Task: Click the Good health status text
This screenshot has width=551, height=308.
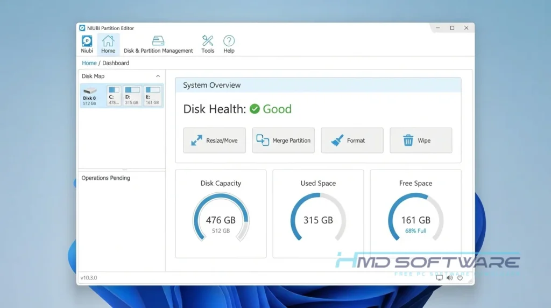Action: pos(277,109)
